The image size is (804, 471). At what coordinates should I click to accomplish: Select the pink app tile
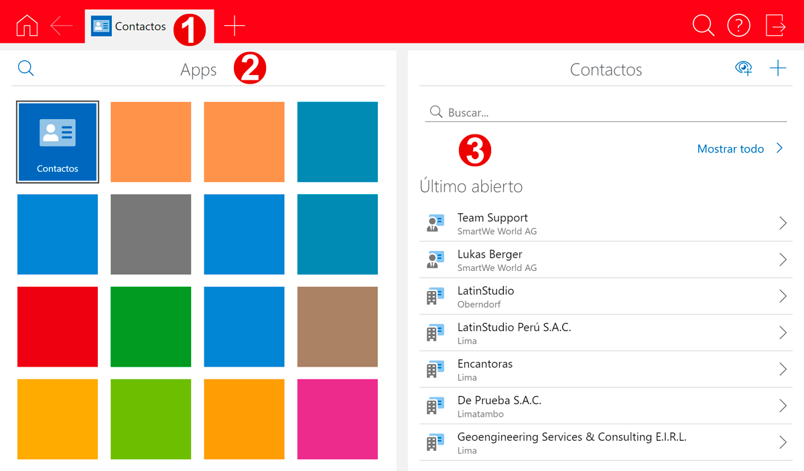(x=338, y=419)
